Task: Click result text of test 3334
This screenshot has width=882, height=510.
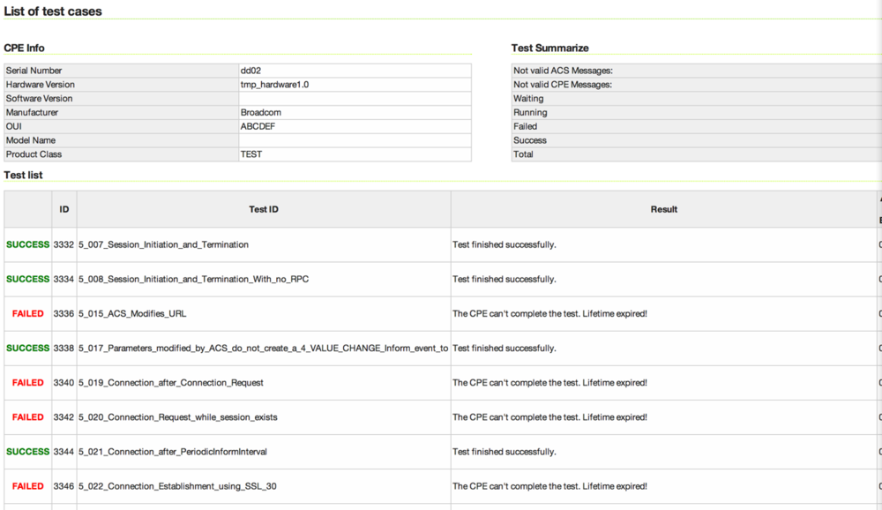Action: 504,279
